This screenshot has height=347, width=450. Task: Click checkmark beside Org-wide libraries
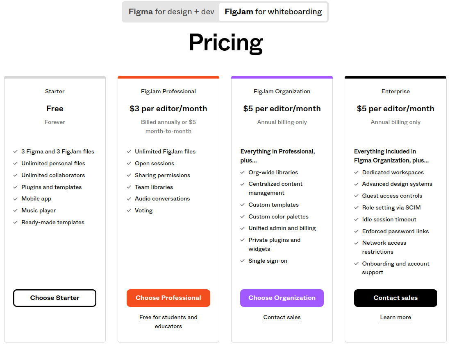click(243, 173)
